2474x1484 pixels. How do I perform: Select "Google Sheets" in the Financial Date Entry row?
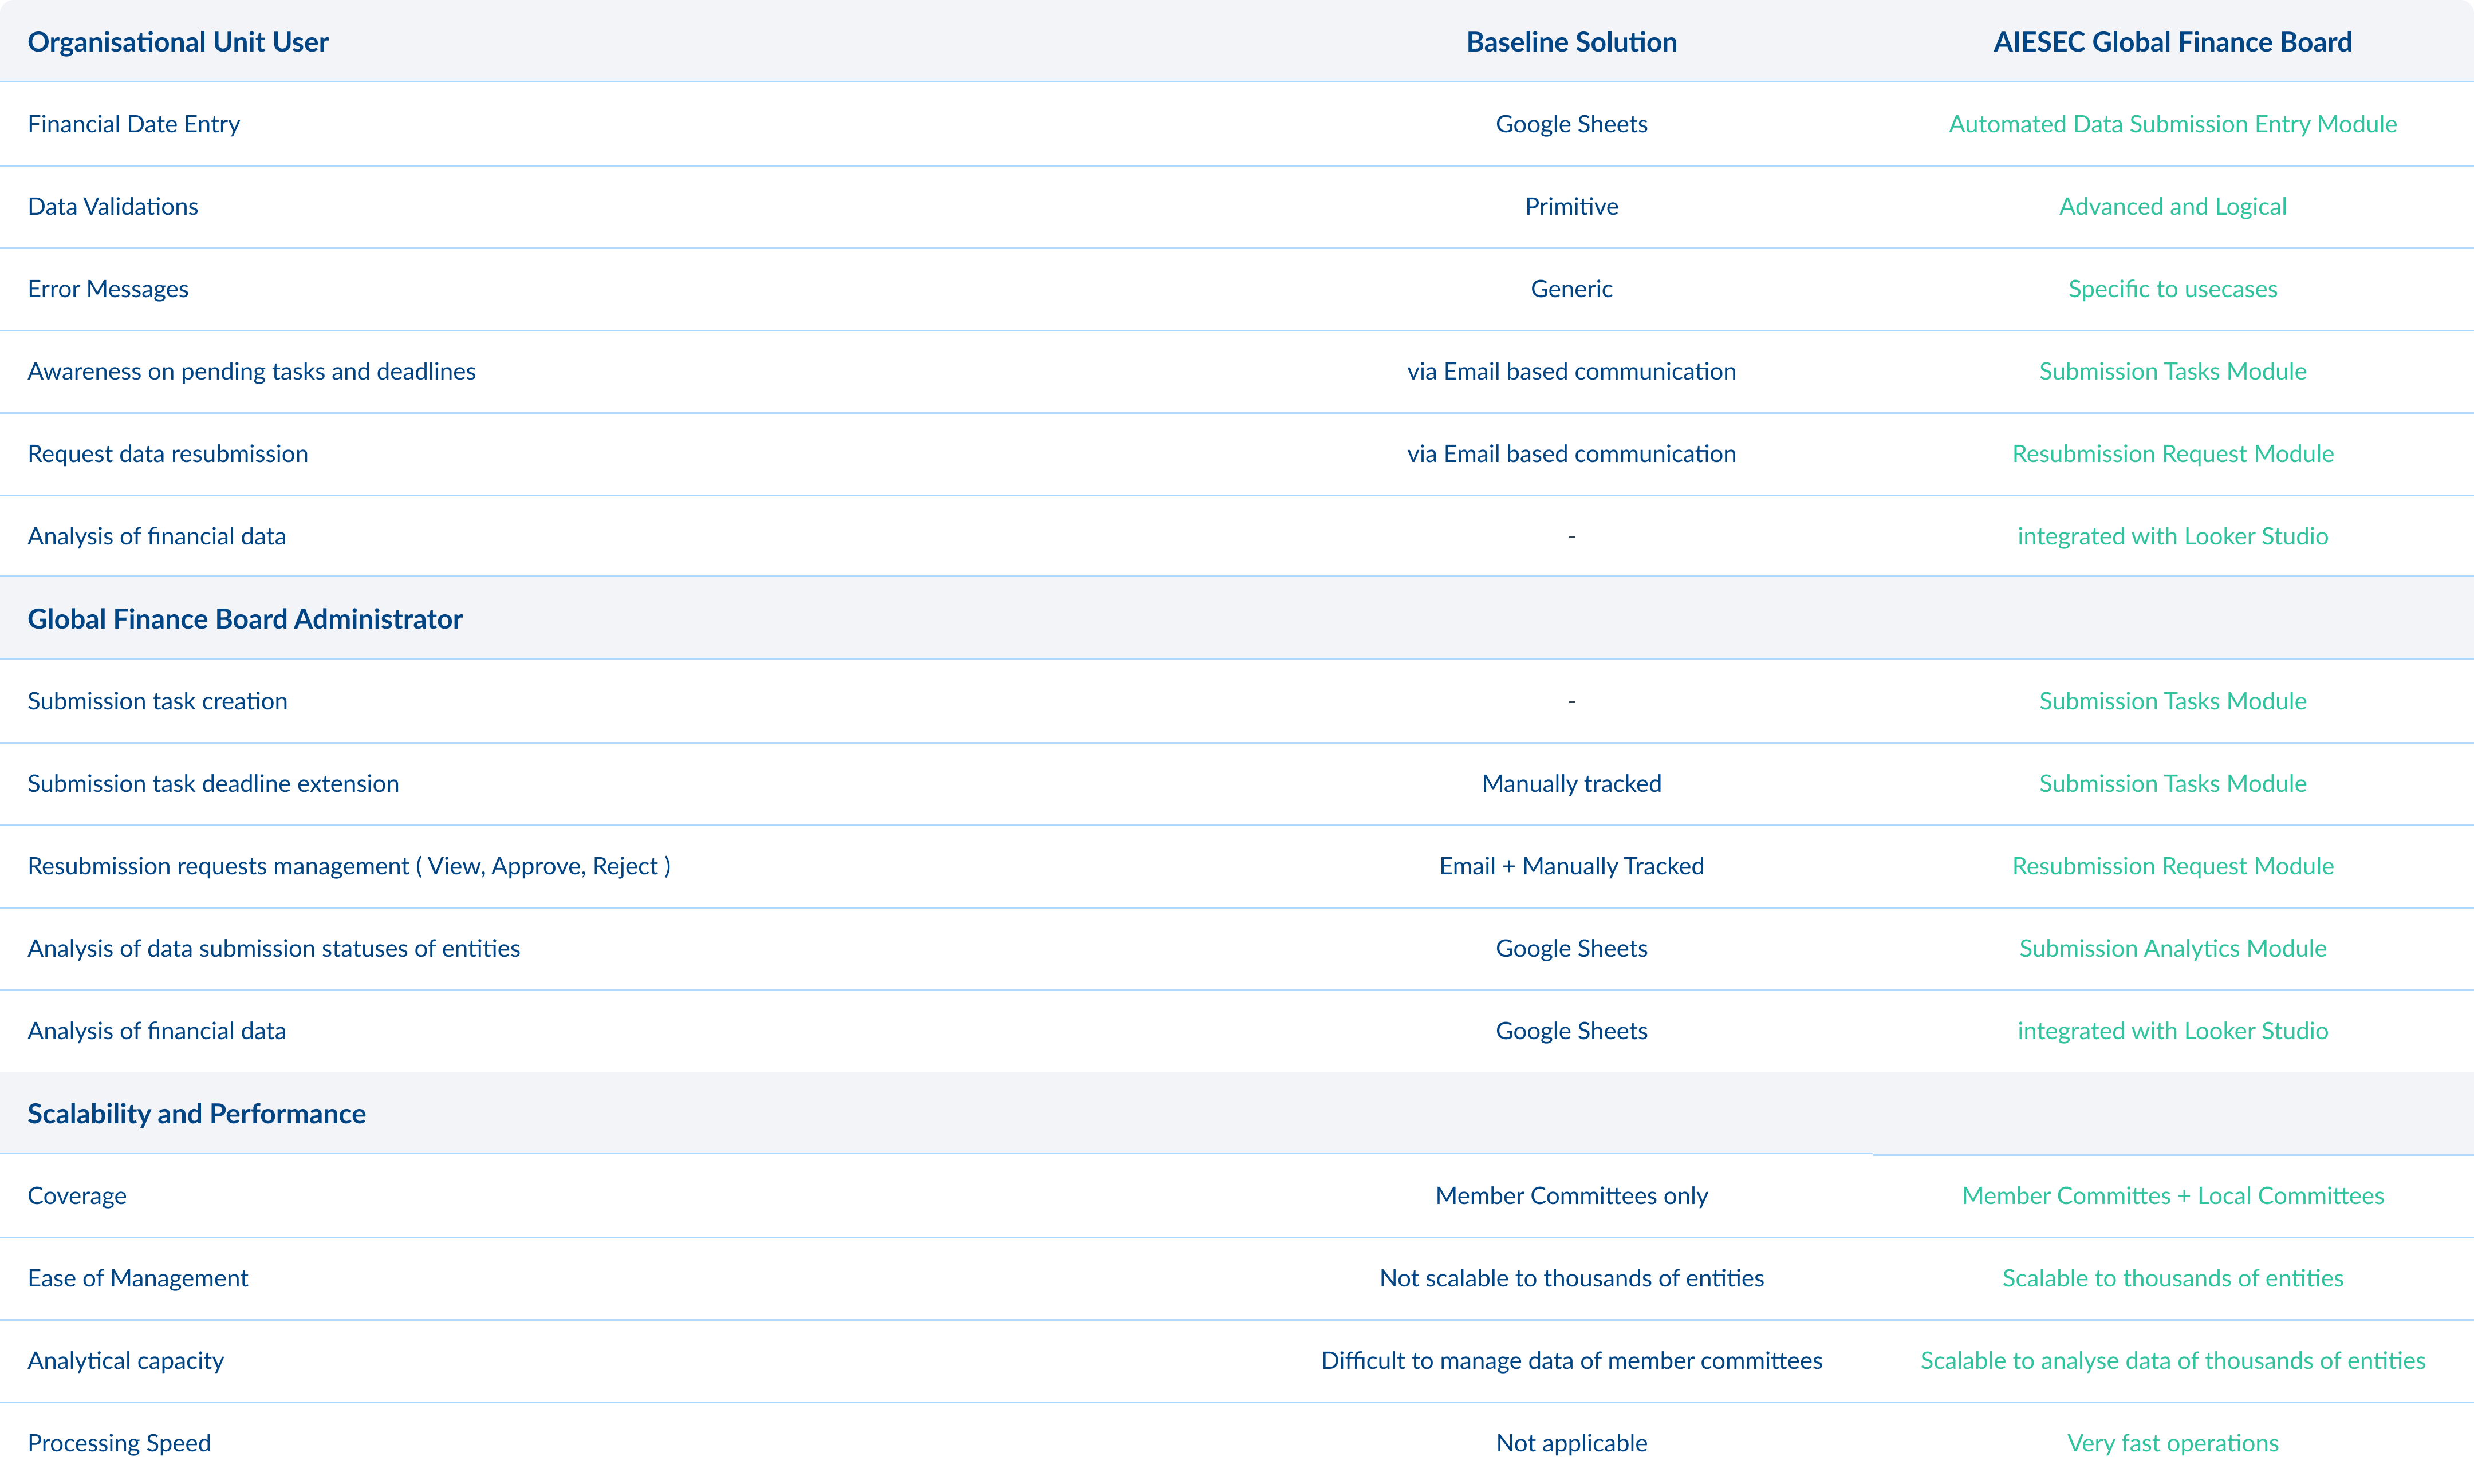pyautogui.click(x=1571, y=124)
